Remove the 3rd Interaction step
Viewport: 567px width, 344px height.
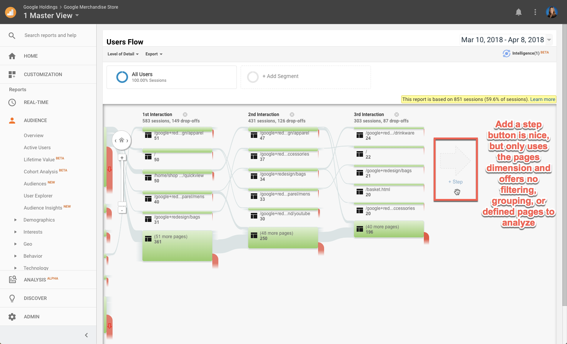(x=397, y=115)
